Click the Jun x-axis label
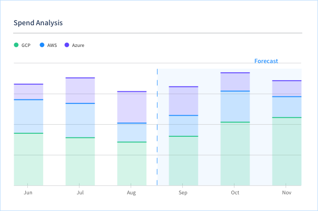Image resolution: width=318 pixels, height=211 pixels. 28,193
